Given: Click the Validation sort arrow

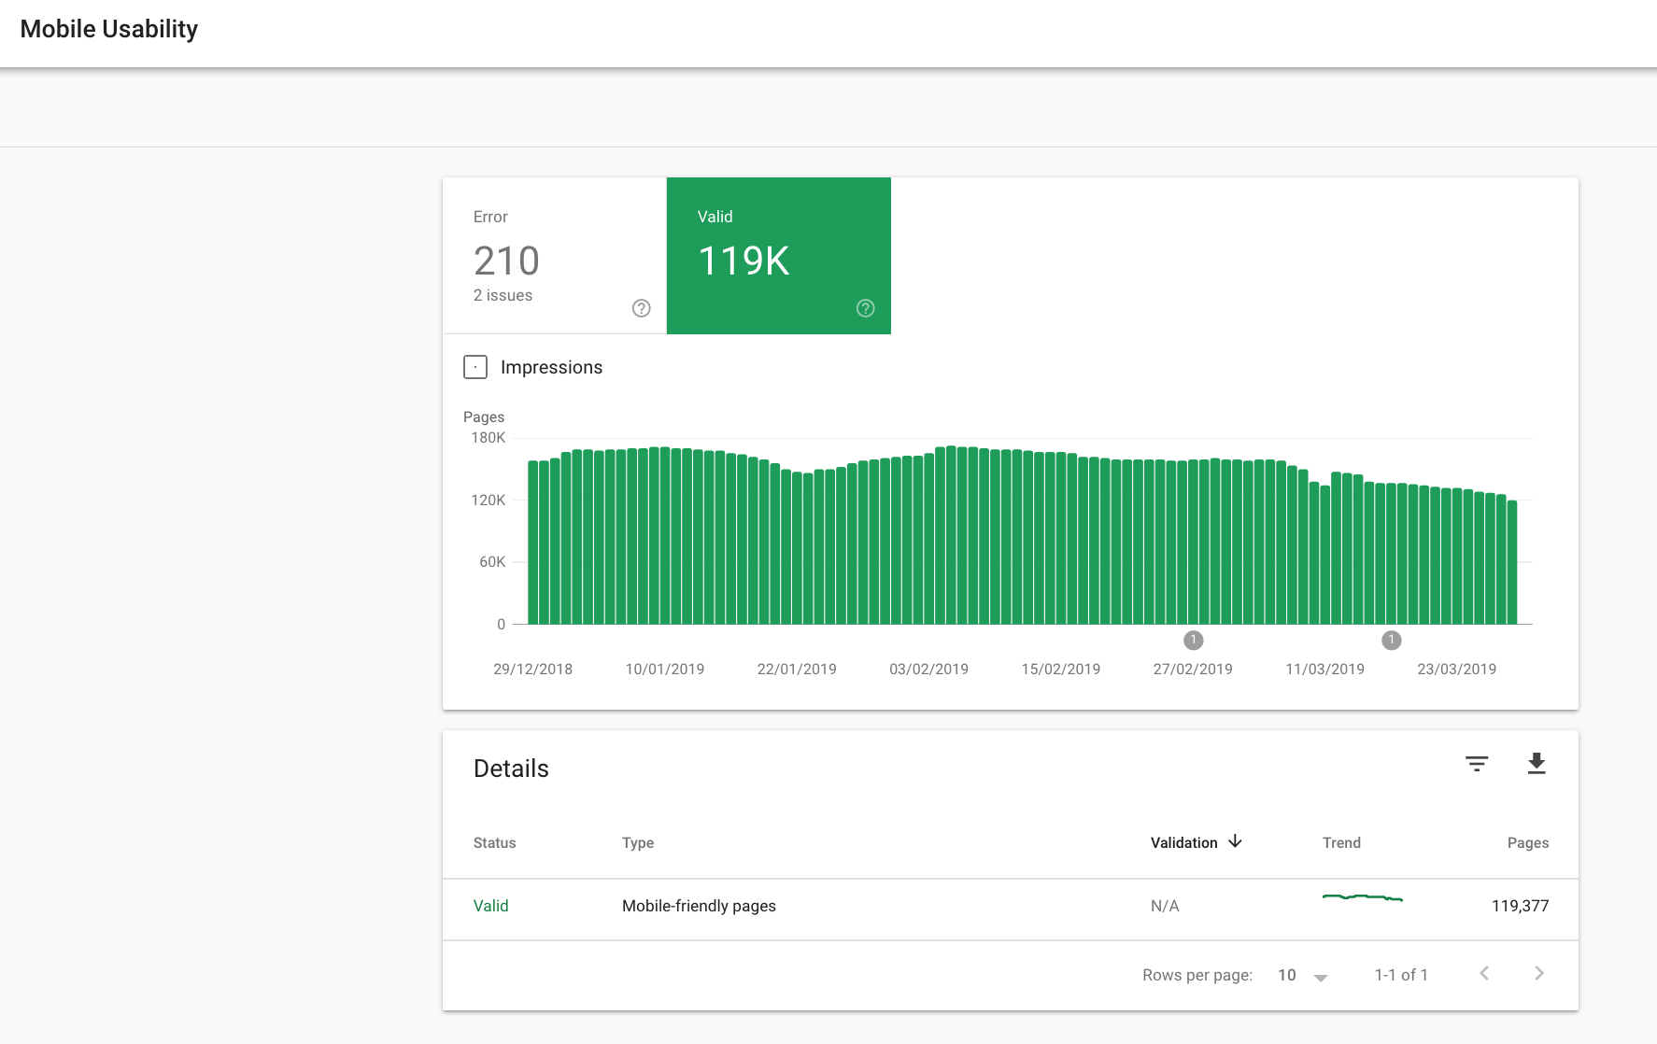Looking at the screenshot, I should (x=1235, y=841).
